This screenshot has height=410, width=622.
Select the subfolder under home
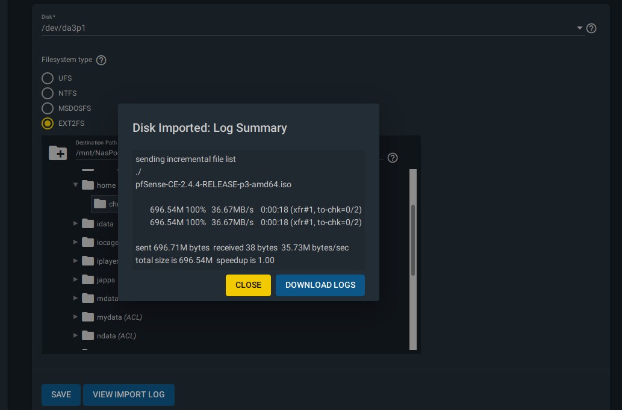(x=105, y=204)
